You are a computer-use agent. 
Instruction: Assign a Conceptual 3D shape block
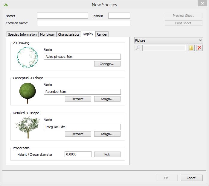[x=107, y=99]
